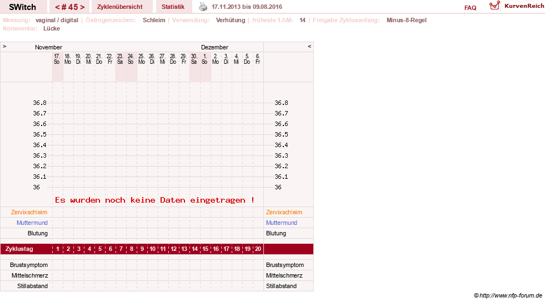The height and width of the screenshot is (302, 545).
Task: Click the left Muttermund row label
Action: pyautogui.click(x=32, y=223)
